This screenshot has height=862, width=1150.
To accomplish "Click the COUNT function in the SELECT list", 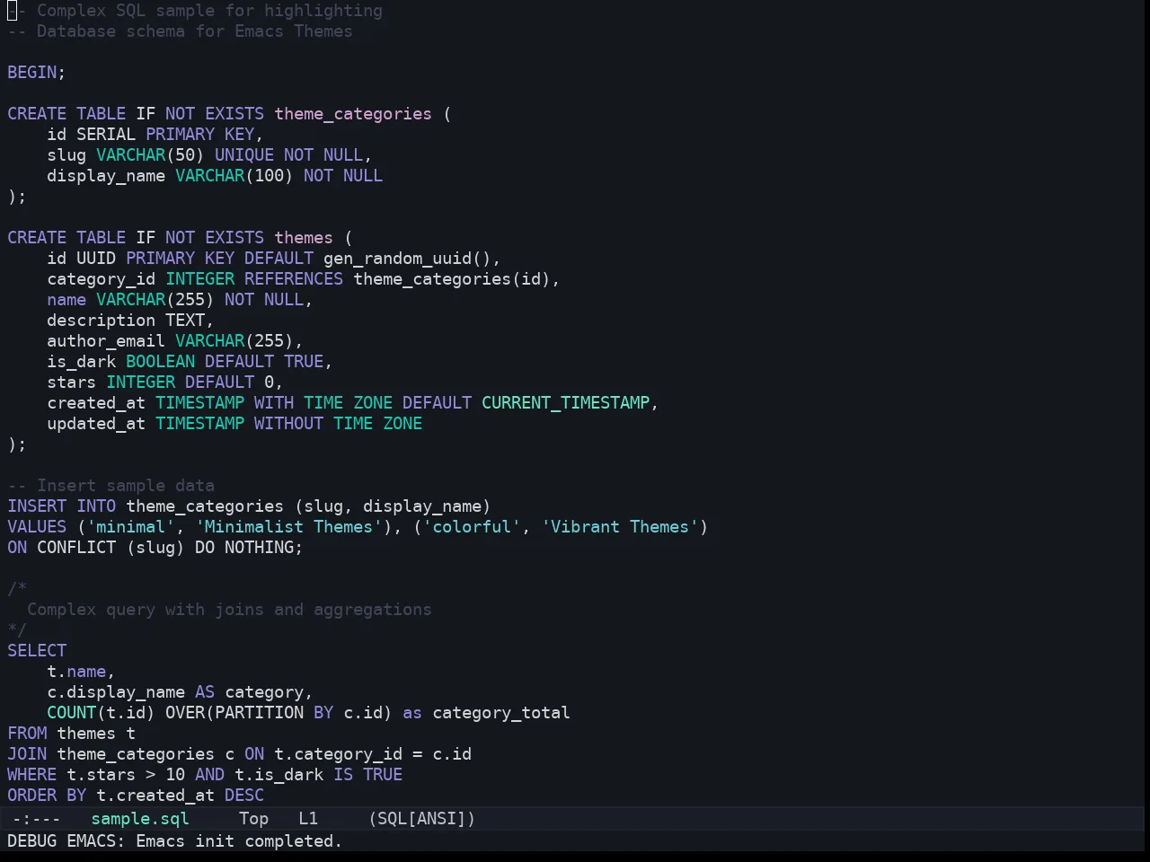I will [x=71, y=713].
